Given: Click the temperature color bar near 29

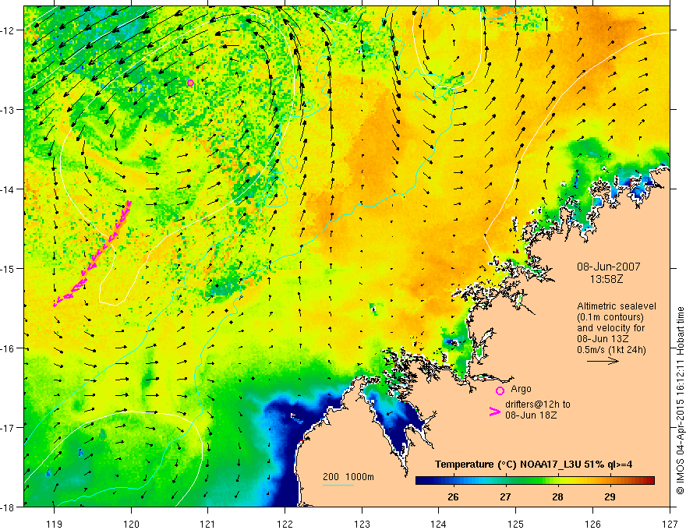Looking at the screenshot, I should [x=610, y=481].
